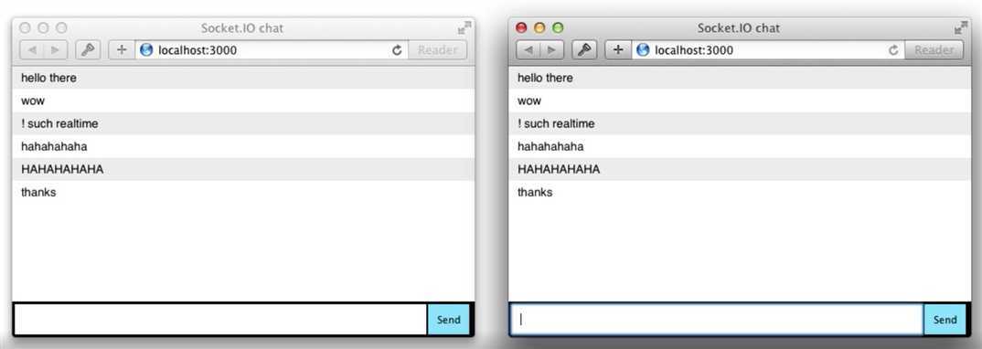982x349 pixels.
Task: Go back in the left Safari window
Action: click(31, 50)
